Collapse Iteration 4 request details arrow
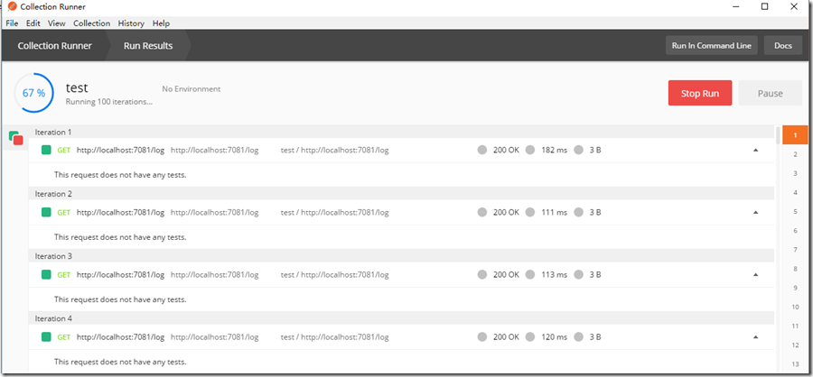813x377 pixels. click(x=755, y=337)
